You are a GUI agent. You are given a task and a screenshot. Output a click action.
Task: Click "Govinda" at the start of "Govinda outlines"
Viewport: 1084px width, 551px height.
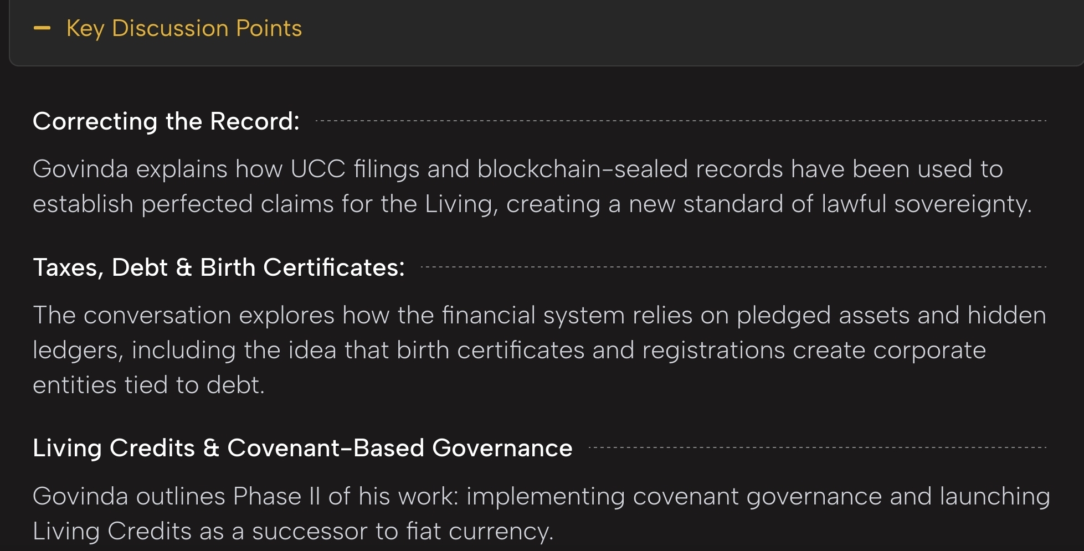pos(80,496)
